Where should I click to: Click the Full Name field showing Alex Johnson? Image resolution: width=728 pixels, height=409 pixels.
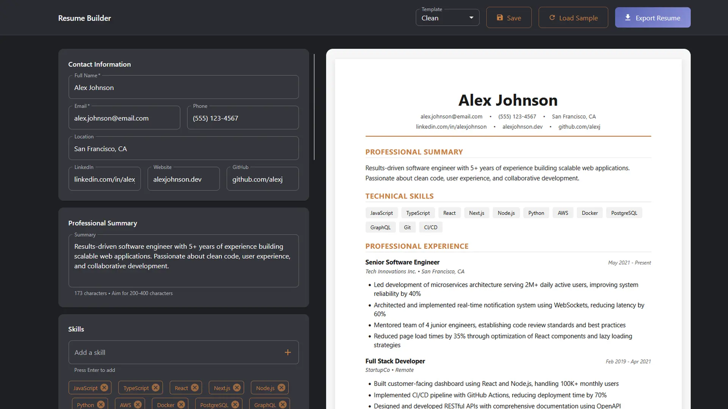click(184, 87)
